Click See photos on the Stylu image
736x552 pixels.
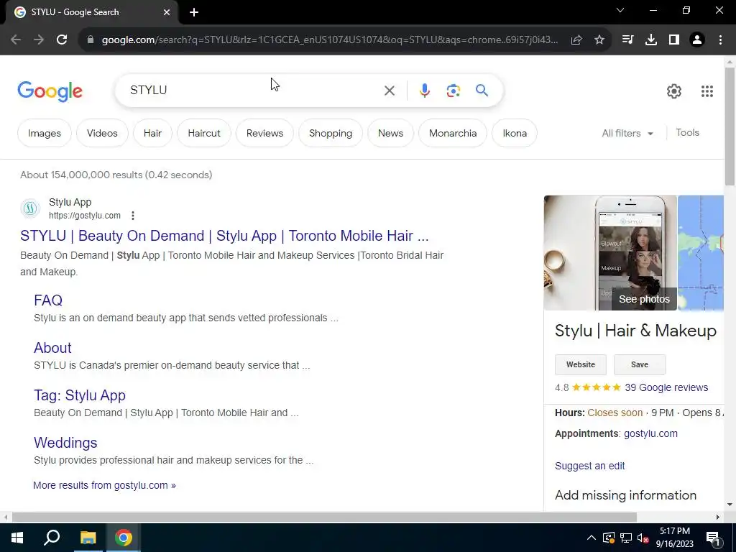coord(644,300)
